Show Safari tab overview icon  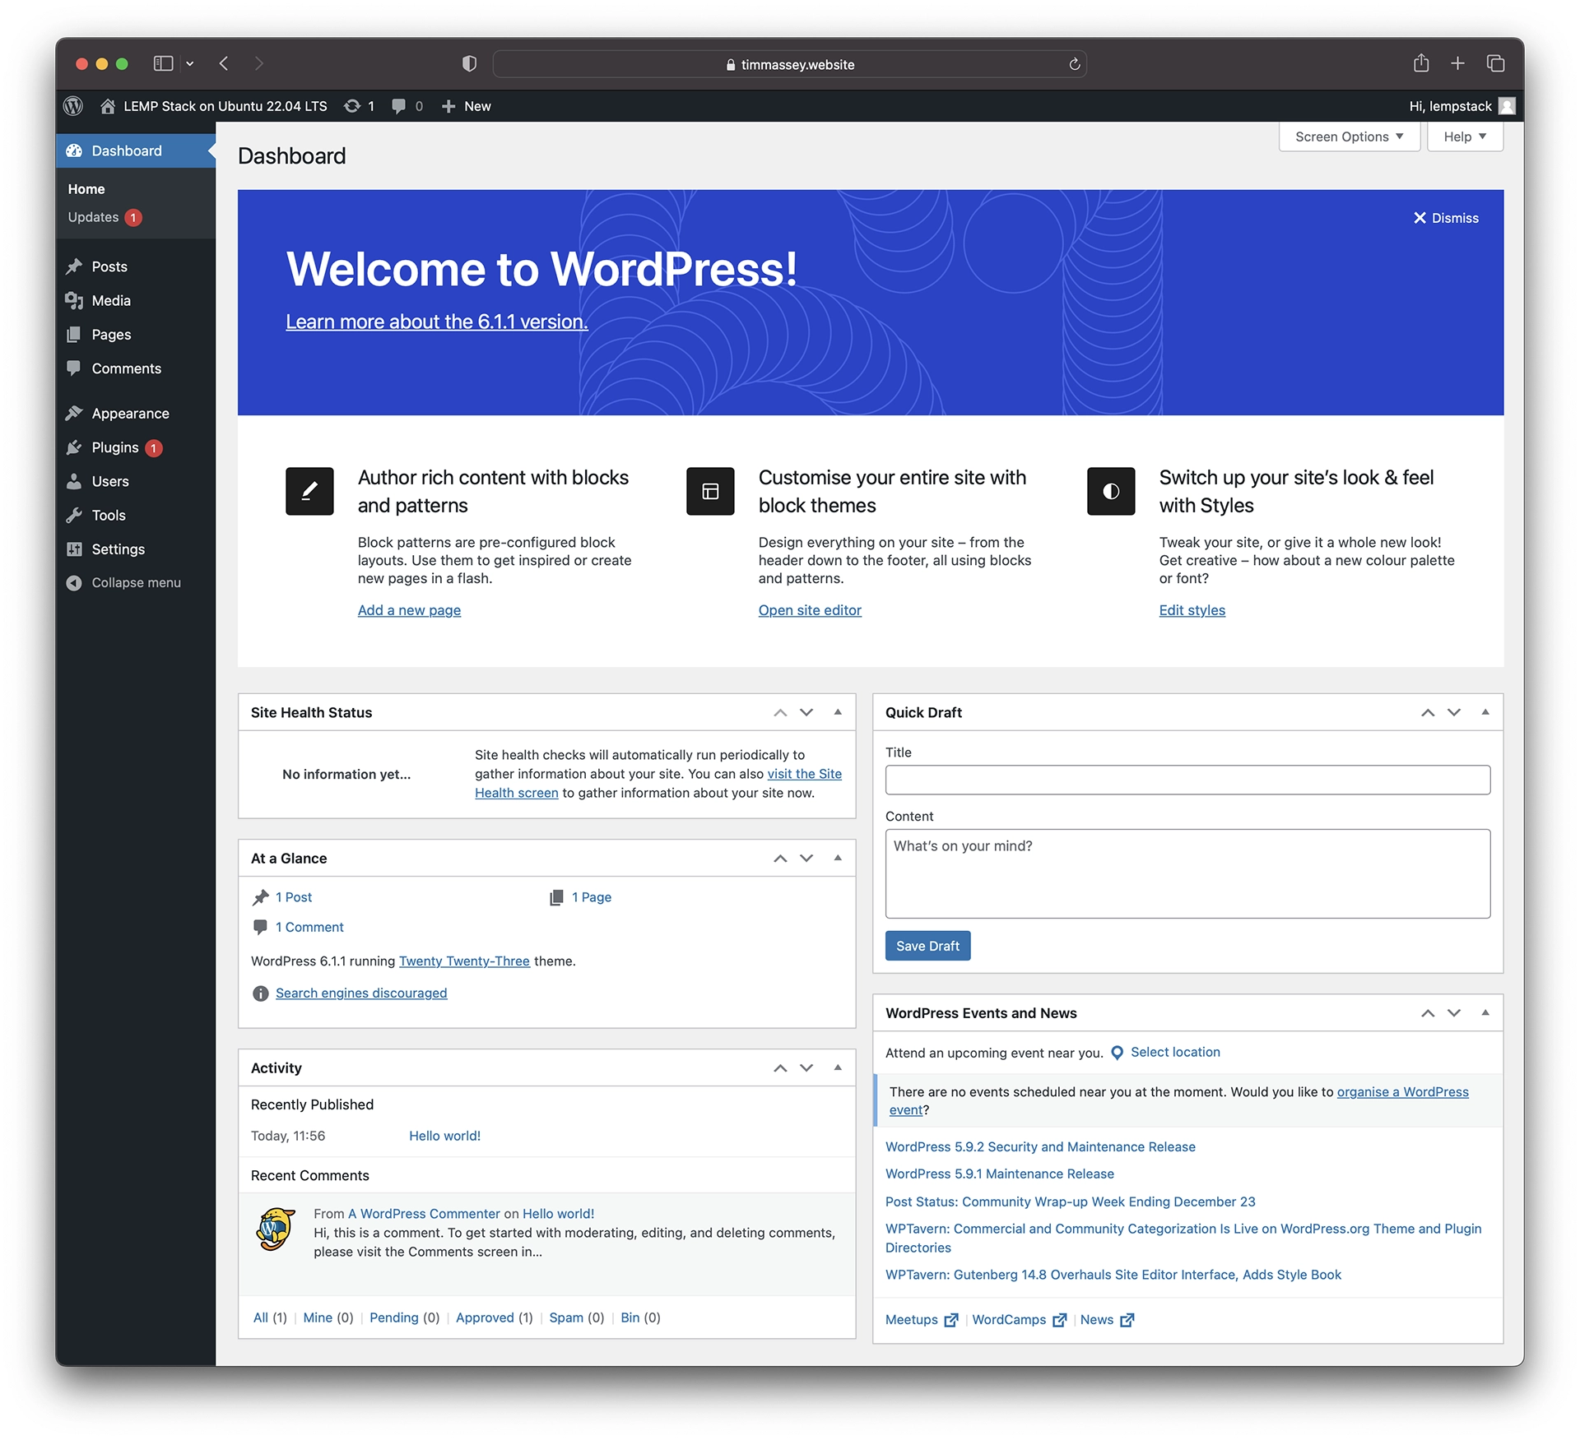coord(1496,63)
